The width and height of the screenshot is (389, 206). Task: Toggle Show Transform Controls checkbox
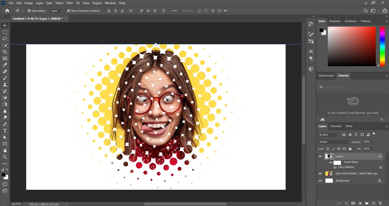pos(69,11)
